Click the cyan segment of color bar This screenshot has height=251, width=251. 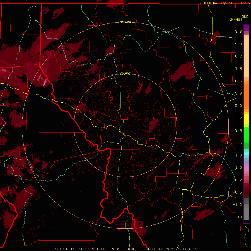(246, 153)
